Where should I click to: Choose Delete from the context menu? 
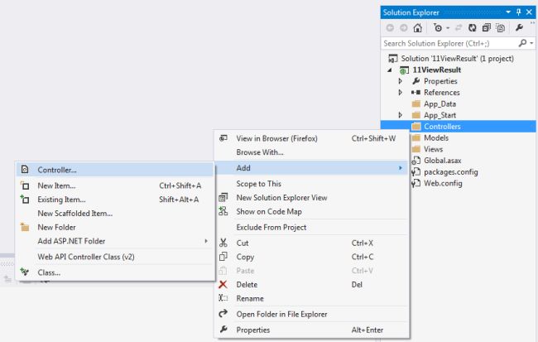311,285
